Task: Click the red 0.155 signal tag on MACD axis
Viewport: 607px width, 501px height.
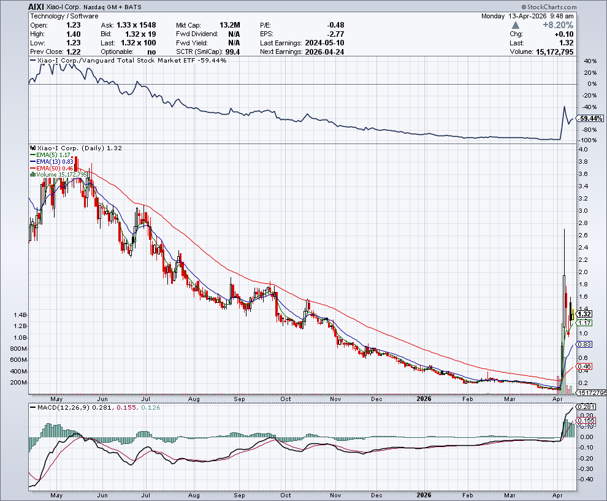Action: pyautogui.click(x=586, y=421)
